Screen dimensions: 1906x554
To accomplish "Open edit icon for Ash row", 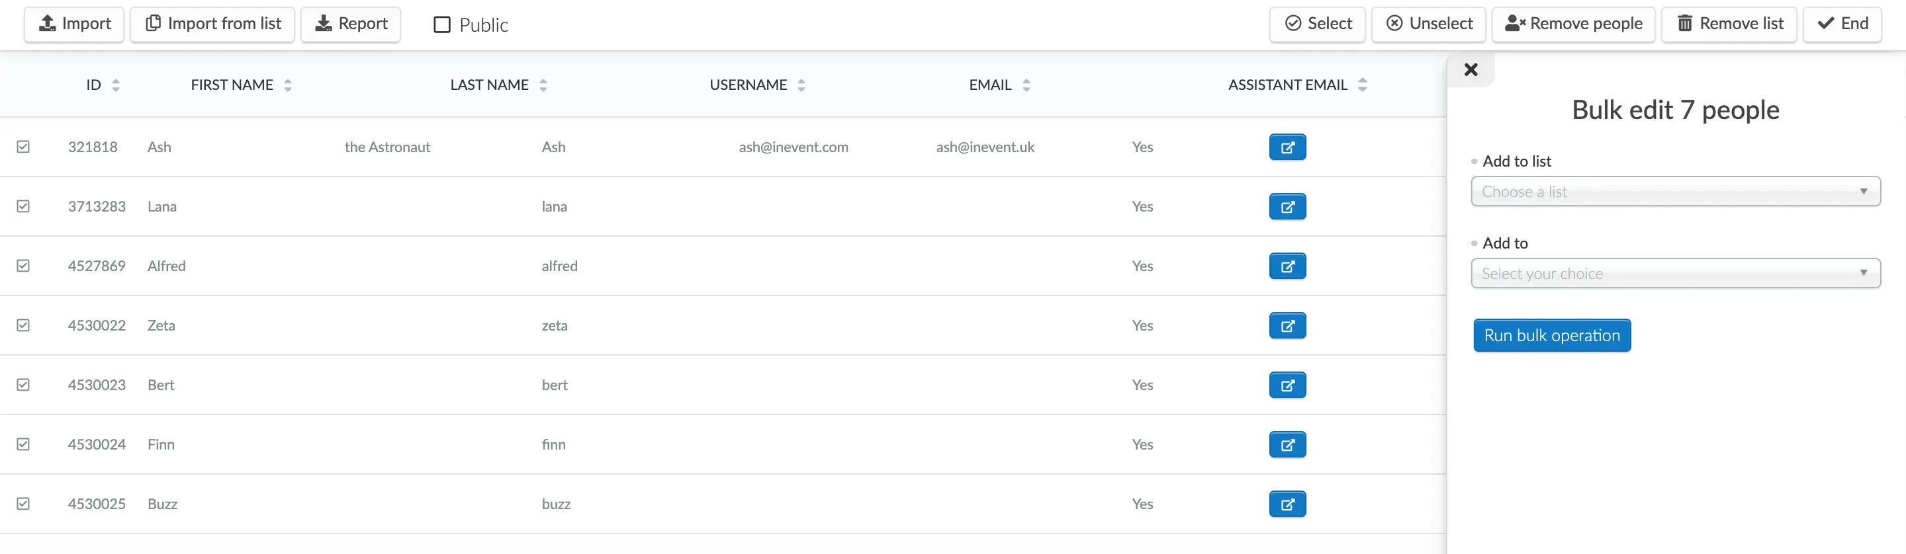I will pyautogui.click(x=1287, y=147).
